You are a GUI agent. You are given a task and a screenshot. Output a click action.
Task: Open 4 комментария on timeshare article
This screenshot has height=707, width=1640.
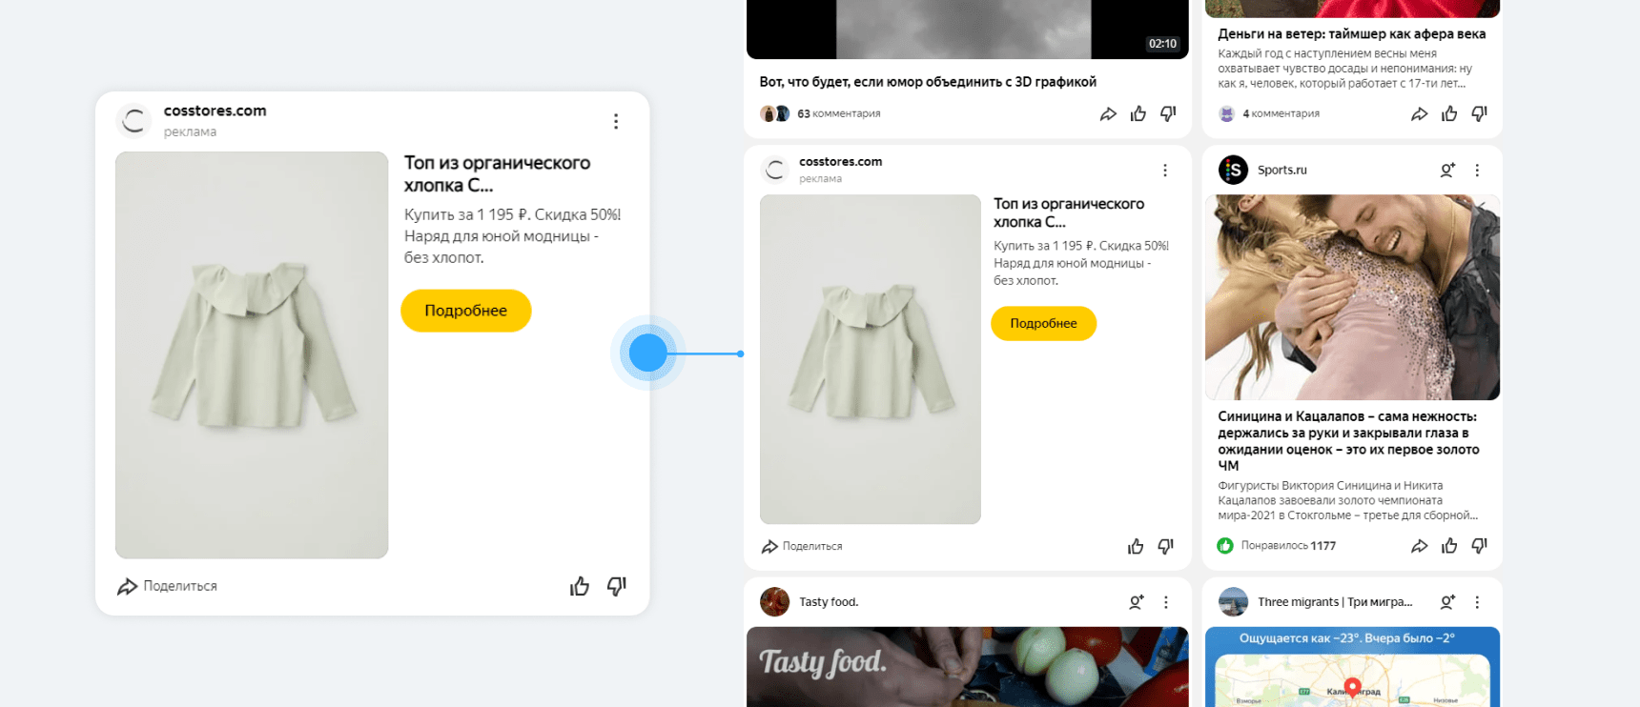1281,113
